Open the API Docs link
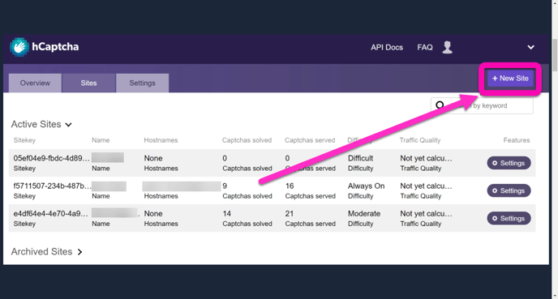The image size is (558, 299). pyautogui.click(x=387, y=47)
